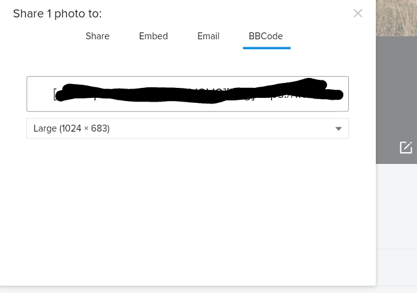Click the blue underline beneath BBCode

pyautogui.click(x=267, y=47)
